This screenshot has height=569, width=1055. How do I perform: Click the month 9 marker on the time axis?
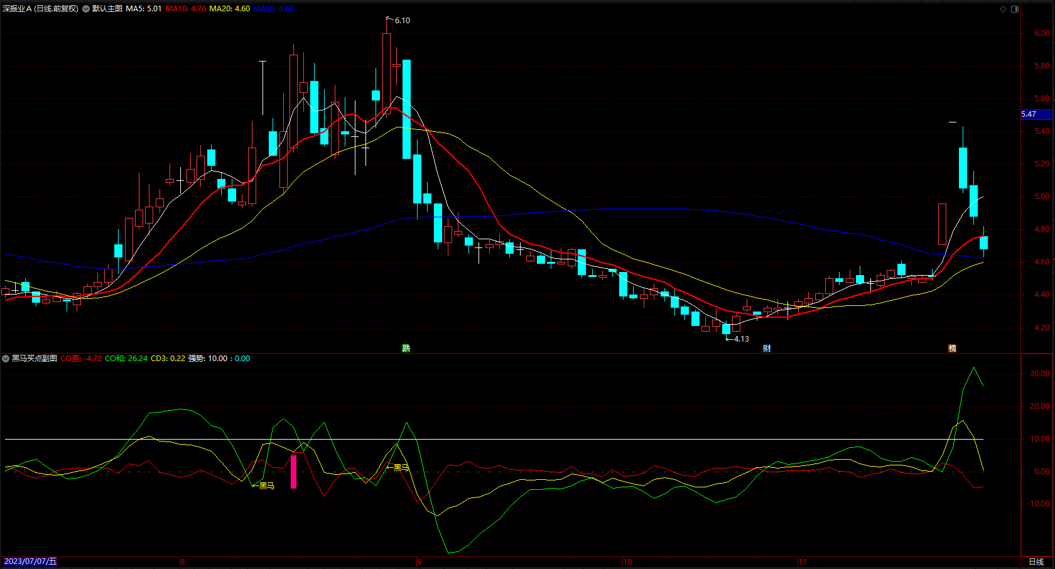coord(419,561)
